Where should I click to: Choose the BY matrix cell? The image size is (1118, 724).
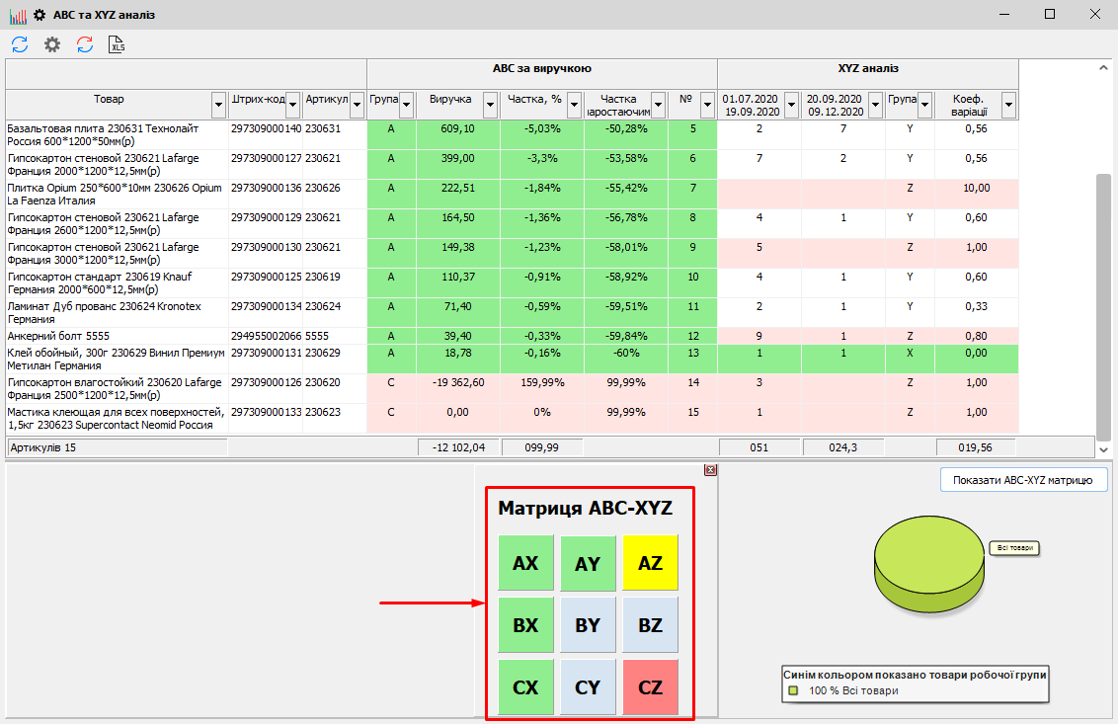coord(588,625)
